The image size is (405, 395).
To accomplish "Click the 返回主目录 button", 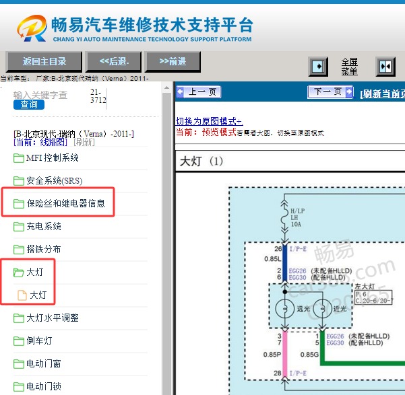I will (x=44, y=62).
